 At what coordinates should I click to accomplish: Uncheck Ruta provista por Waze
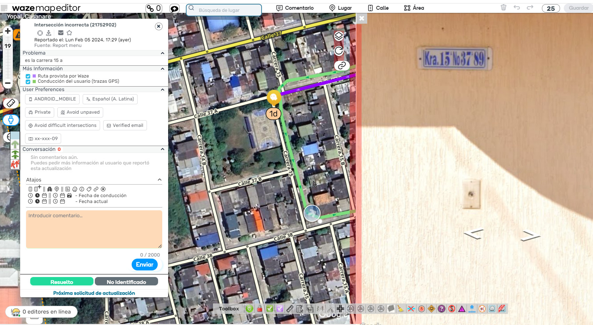28,76
